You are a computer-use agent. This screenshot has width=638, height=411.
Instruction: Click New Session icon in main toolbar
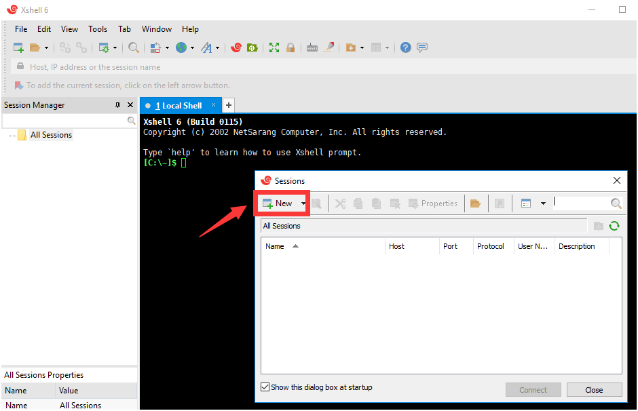pyautogui.click(x=18, y=47)
